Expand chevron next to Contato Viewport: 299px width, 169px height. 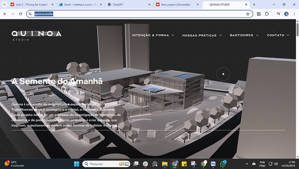pos(288,35)
